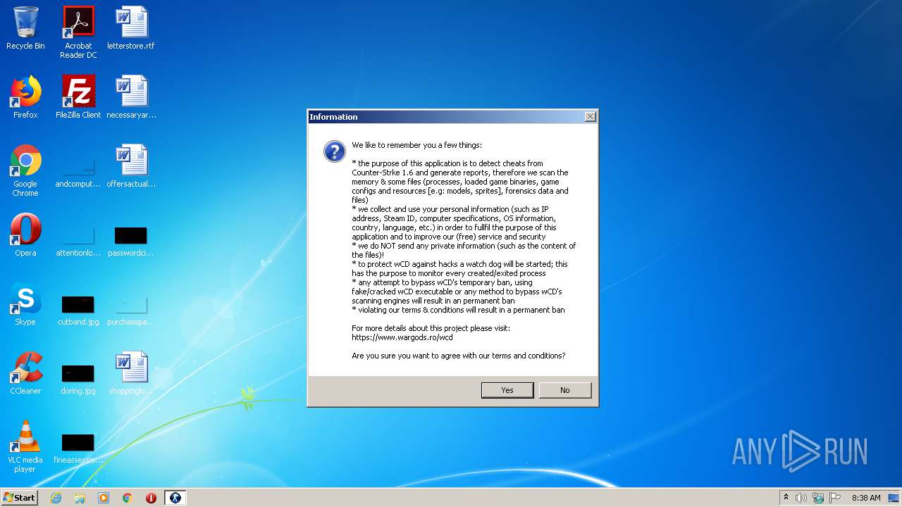Open the media player taskbar icon
Image resolution: width=902 pixels, height=507 pixels.
(x=104, y=498)
